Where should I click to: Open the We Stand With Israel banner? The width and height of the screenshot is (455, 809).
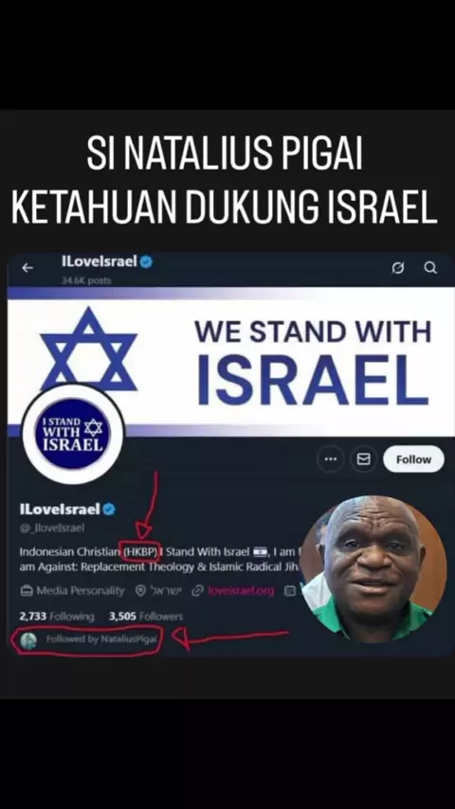click(231, 361)
